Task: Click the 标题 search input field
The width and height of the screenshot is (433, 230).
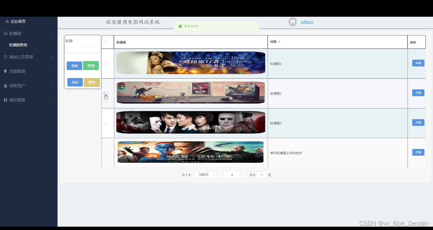Action: 83,50
